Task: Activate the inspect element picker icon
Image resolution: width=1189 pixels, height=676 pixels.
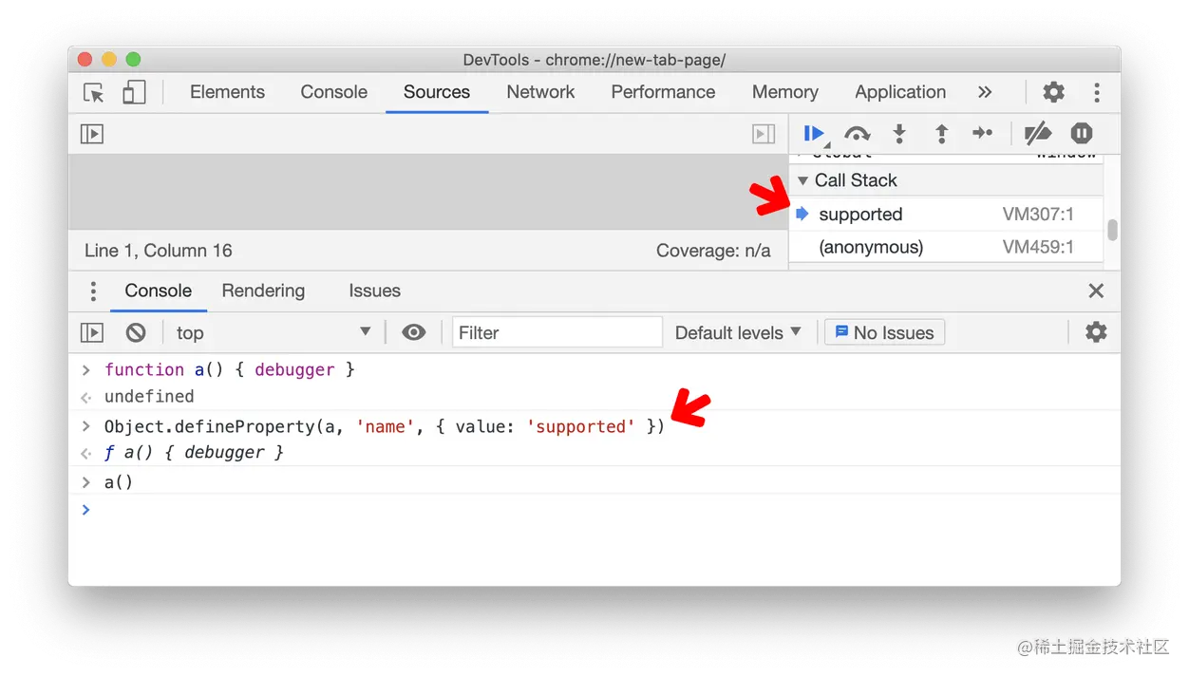Action: 93,92
